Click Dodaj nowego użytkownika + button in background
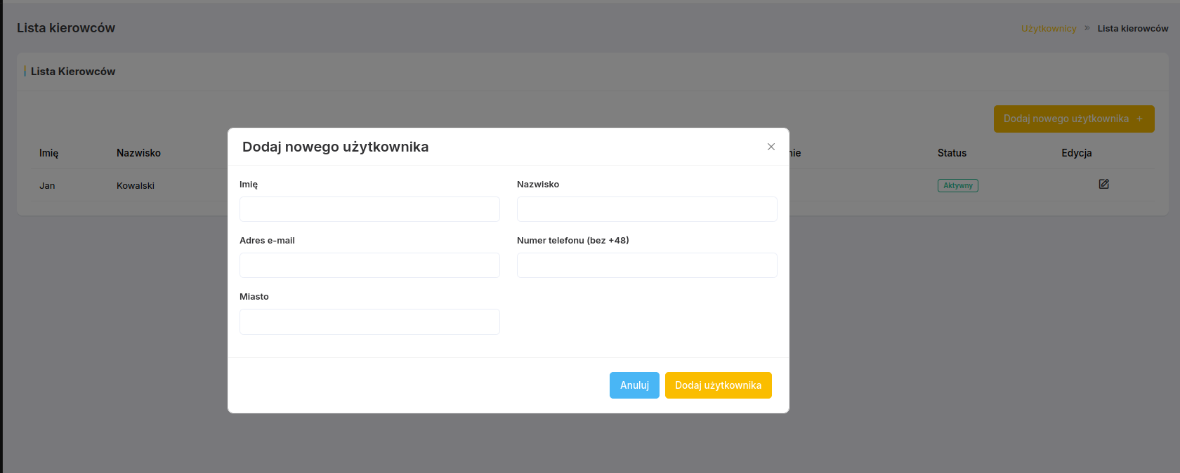 1073,119
